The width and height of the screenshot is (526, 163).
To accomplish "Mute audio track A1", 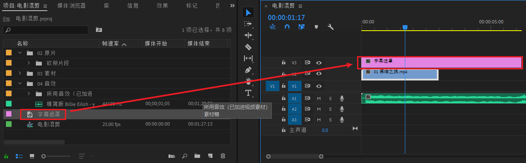I will coord(319,99).
